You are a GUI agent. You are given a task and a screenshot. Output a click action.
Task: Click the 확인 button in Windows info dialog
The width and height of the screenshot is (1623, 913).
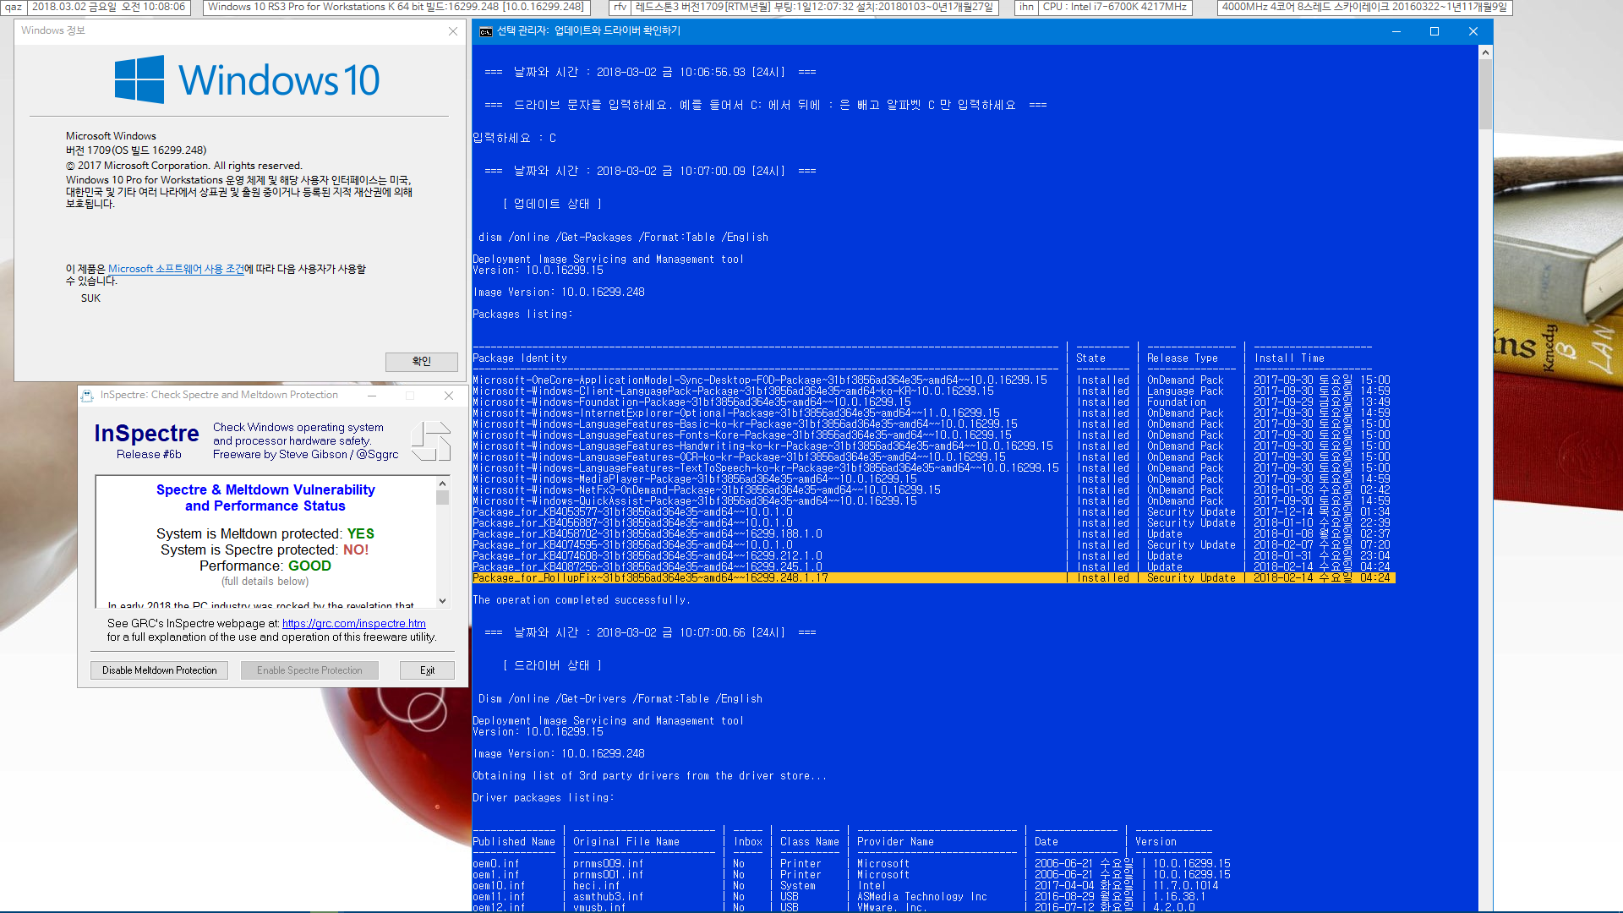pos(421,361)
